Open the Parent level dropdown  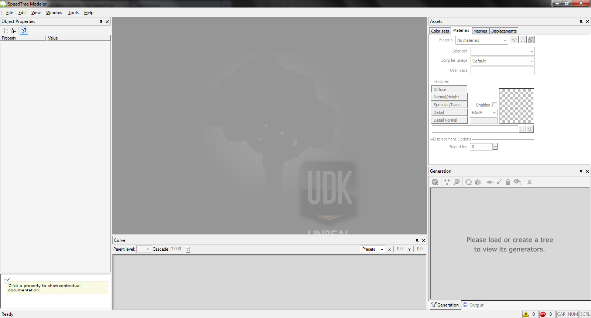143,249
